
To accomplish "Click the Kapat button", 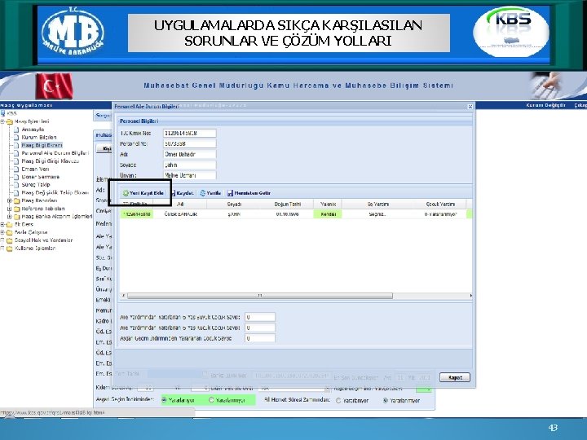I will 455,377.
